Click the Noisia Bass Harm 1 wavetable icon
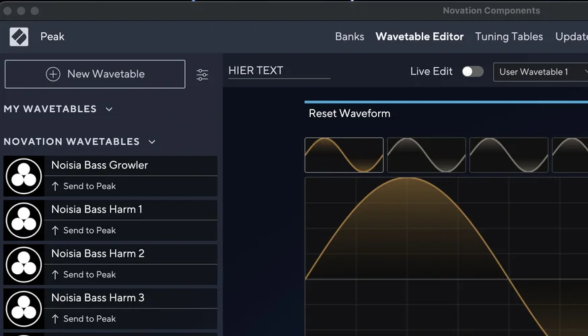The image size is (588, 336). pos(24,220)
